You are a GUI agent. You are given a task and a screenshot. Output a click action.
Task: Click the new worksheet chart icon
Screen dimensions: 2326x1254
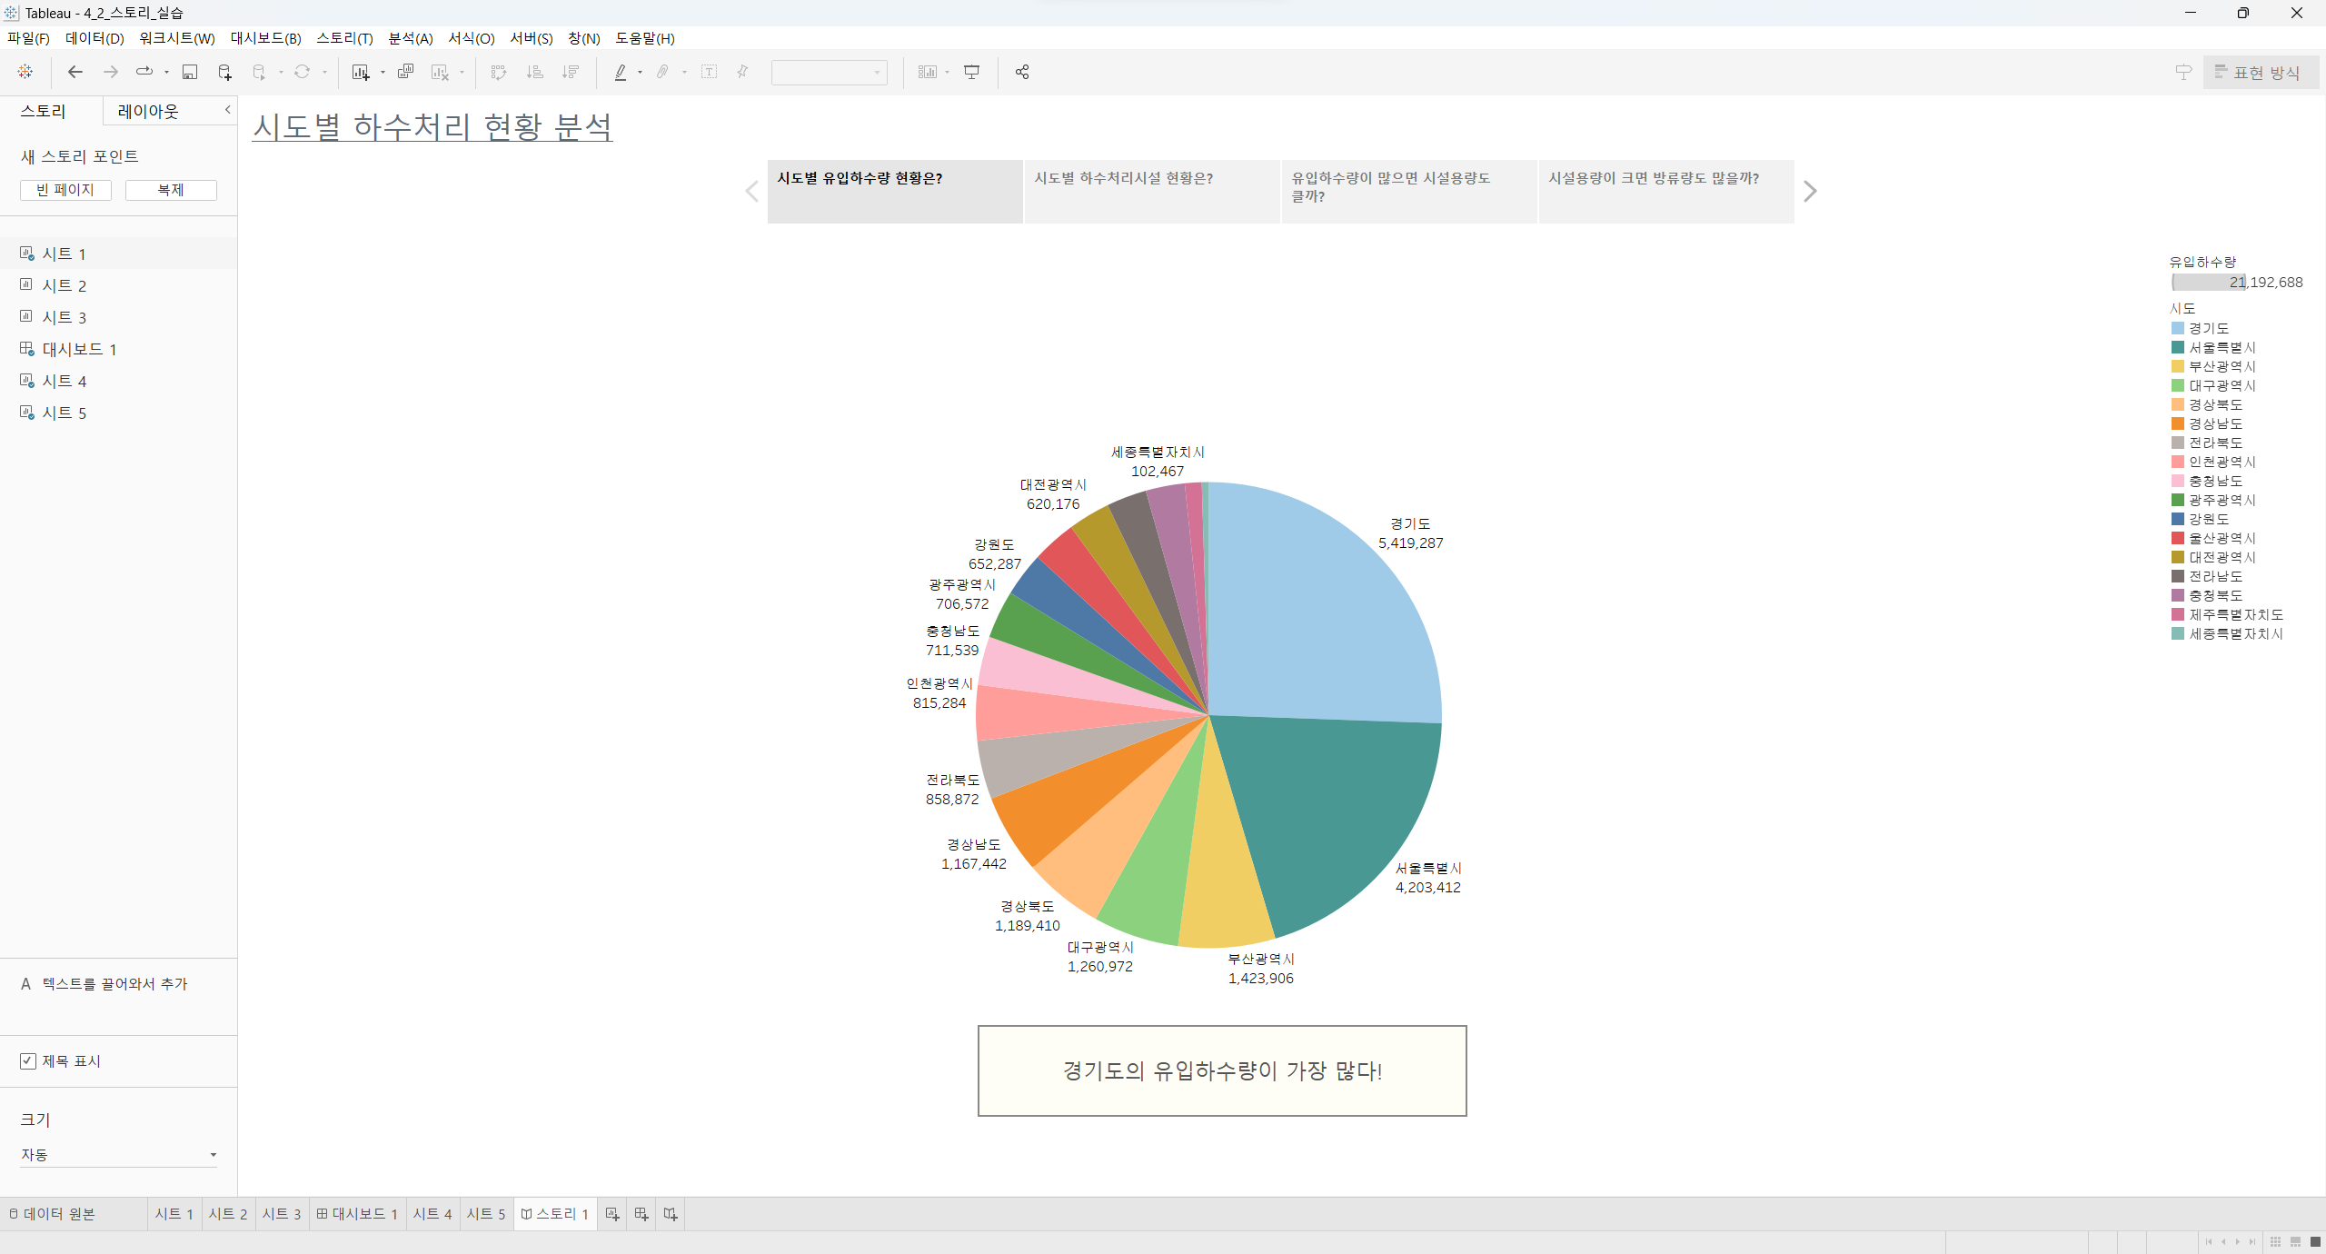coord(361,72)
